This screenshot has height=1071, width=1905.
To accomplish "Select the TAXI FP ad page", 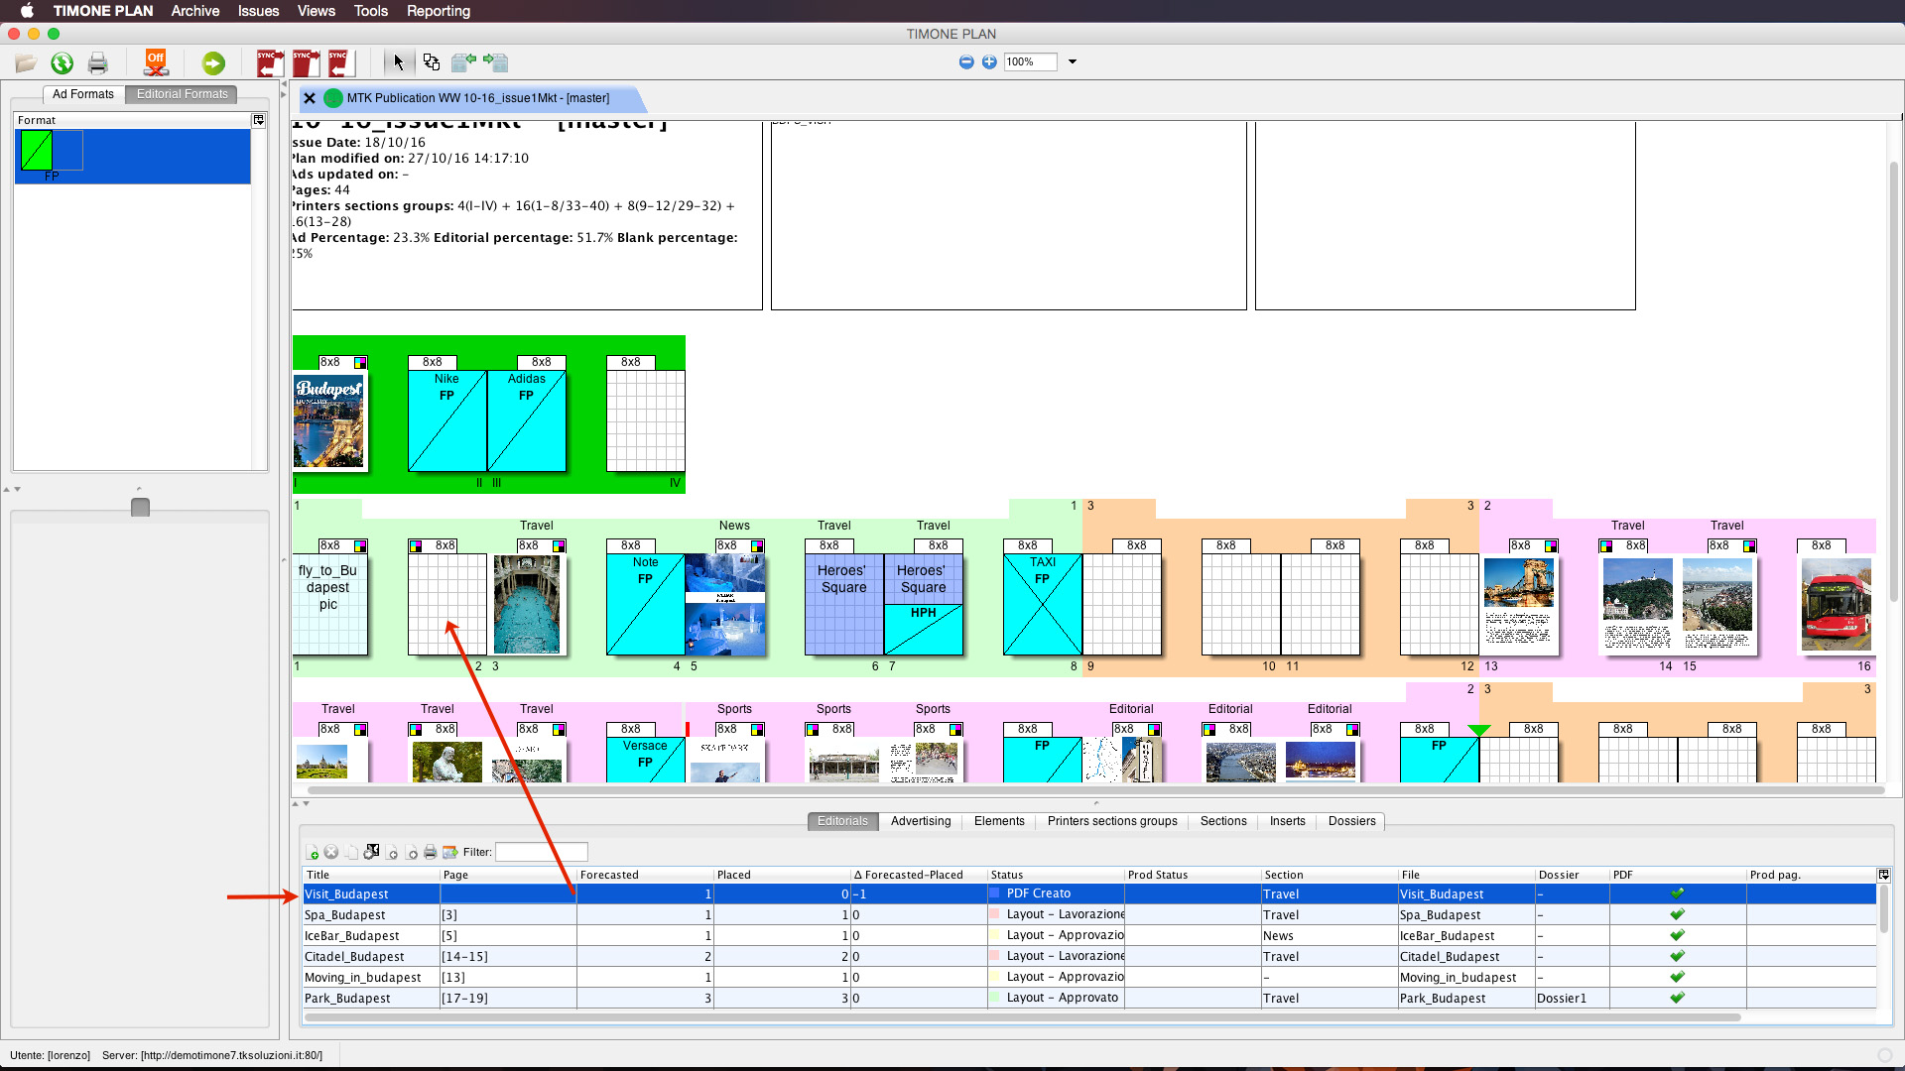I will pyautogui.click(x=1043, y=604).
